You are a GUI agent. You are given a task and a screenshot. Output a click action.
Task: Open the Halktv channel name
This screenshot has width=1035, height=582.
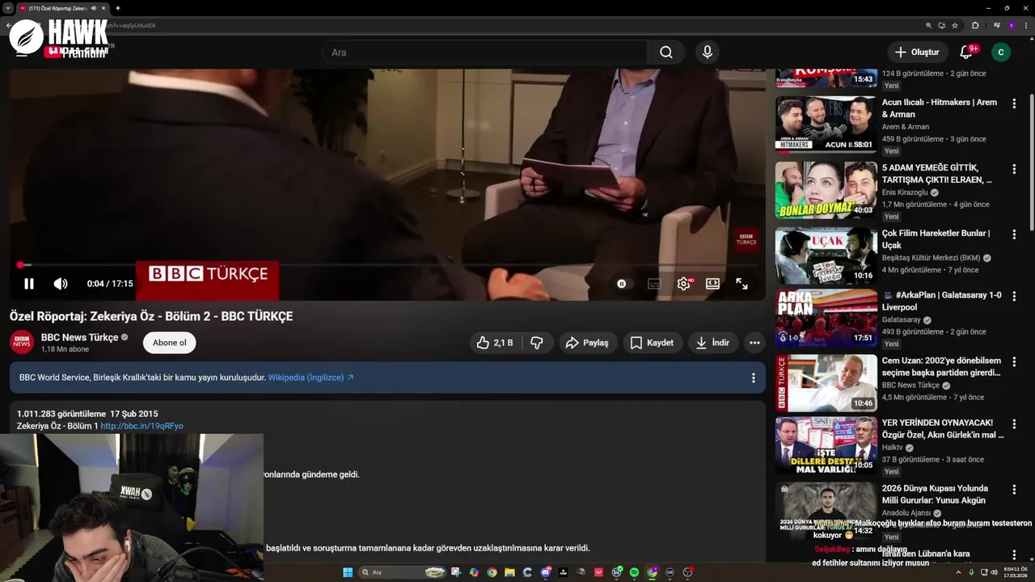893,447
